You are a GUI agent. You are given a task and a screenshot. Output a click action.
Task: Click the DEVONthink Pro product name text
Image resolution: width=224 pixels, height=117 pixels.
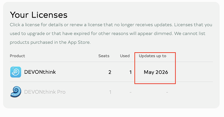point(45,92)
